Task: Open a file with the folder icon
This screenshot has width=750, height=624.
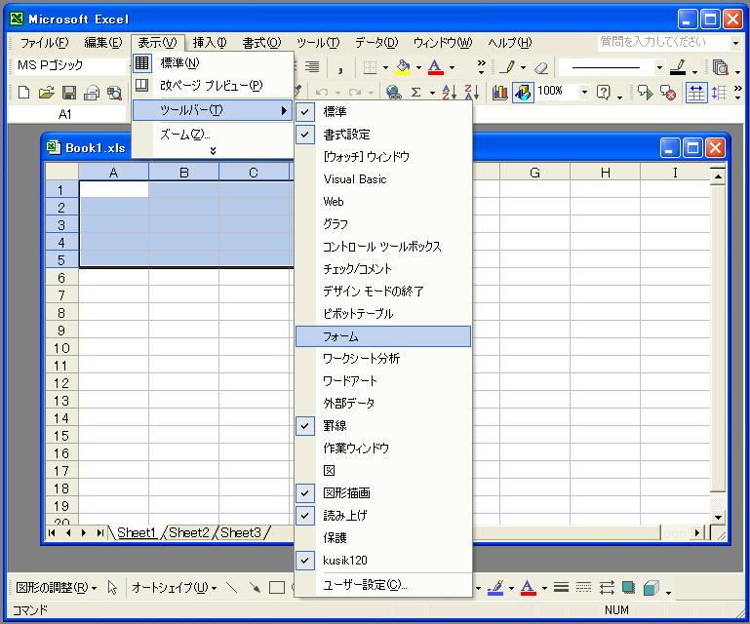Action: tap(47, 93)
